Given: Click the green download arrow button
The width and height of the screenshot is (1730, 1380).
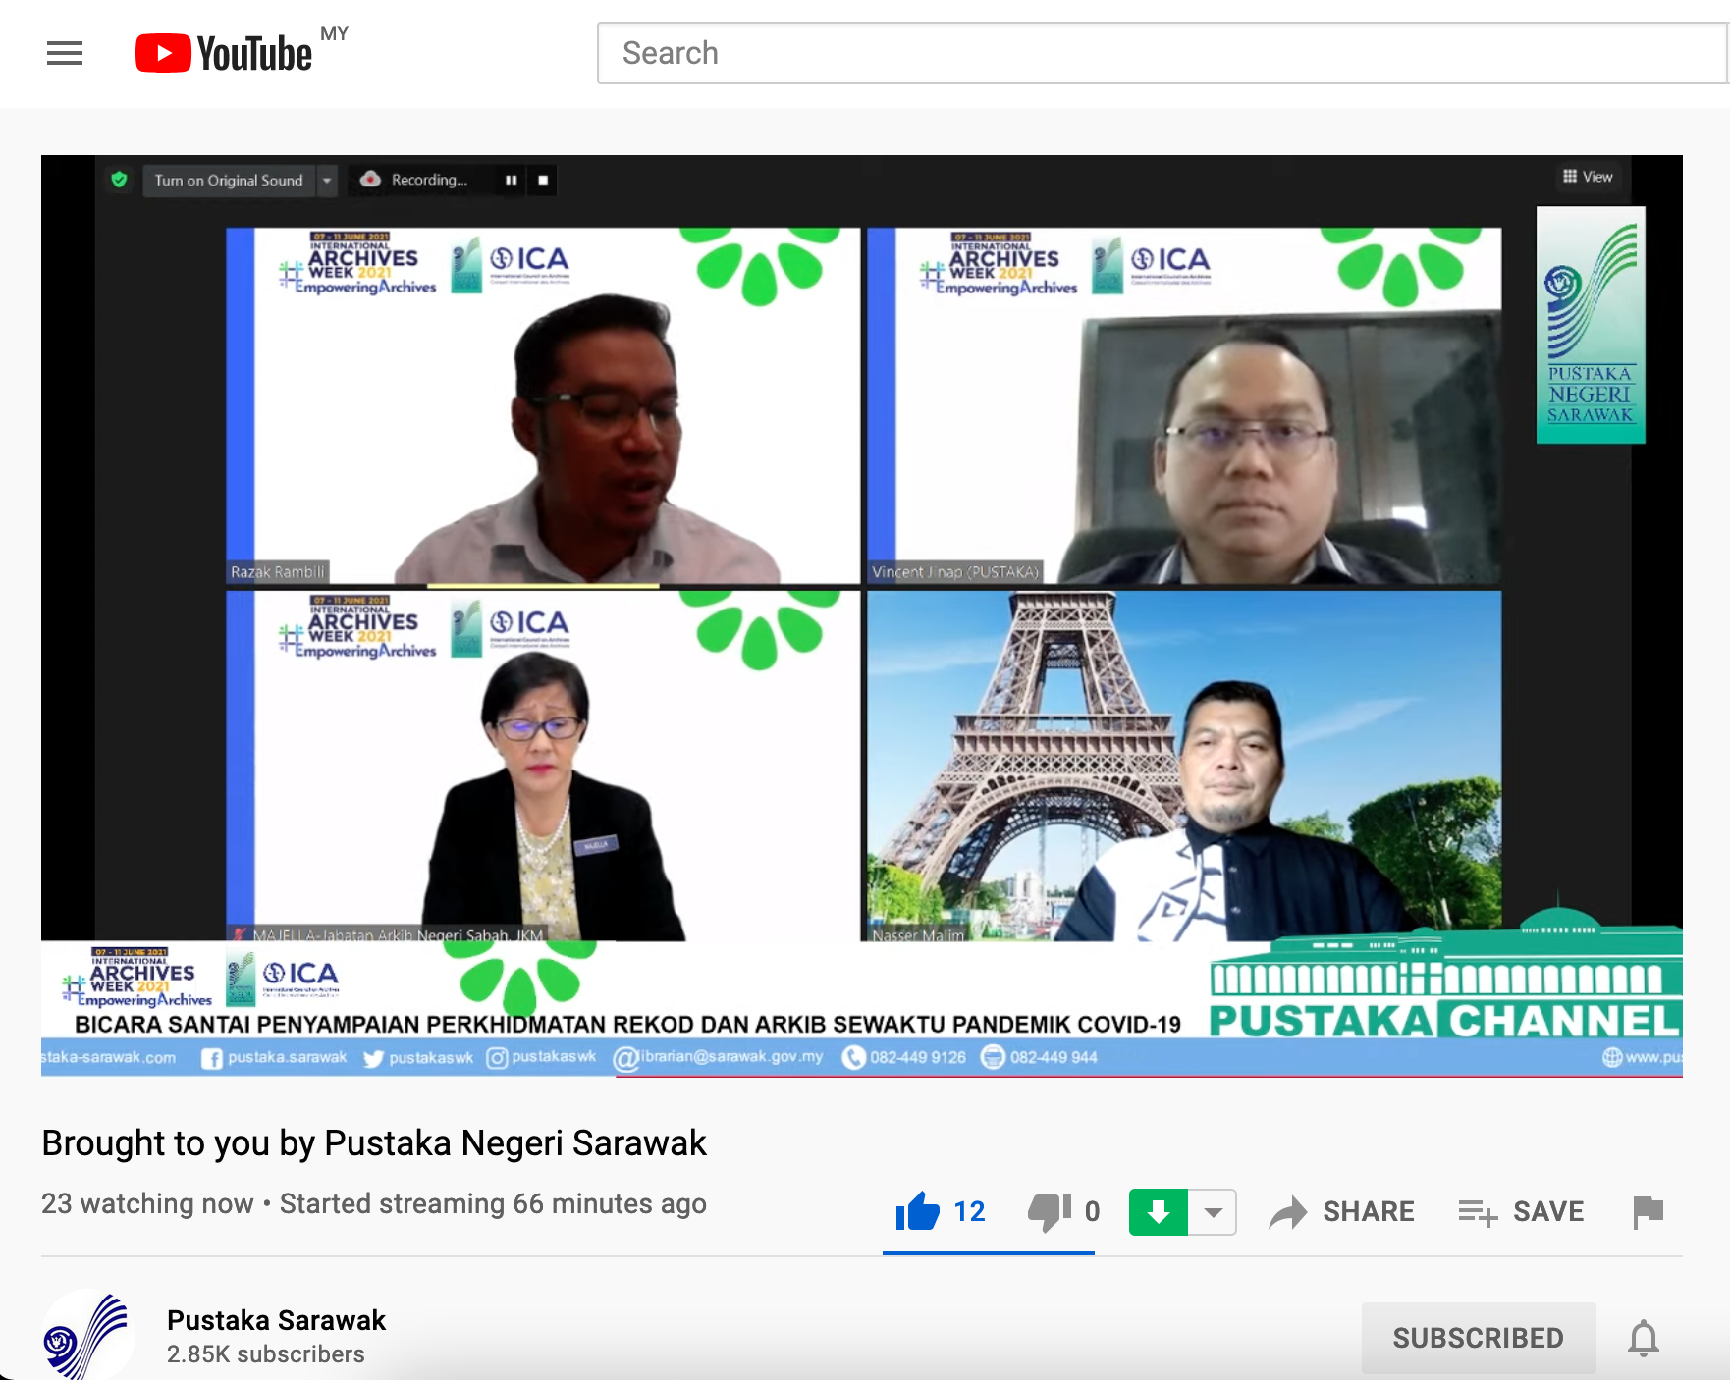Looking at the screenshot, I should point(1158,1211).
